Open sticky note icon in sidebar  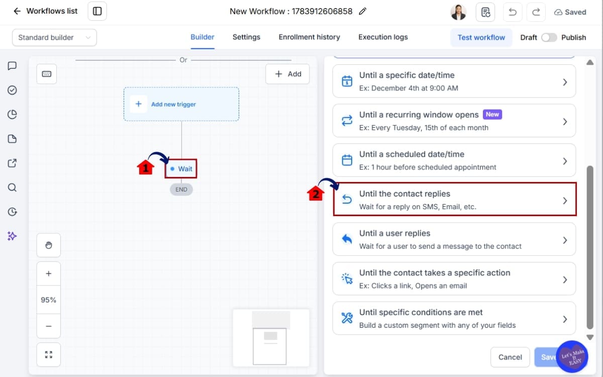coord(13,139)
